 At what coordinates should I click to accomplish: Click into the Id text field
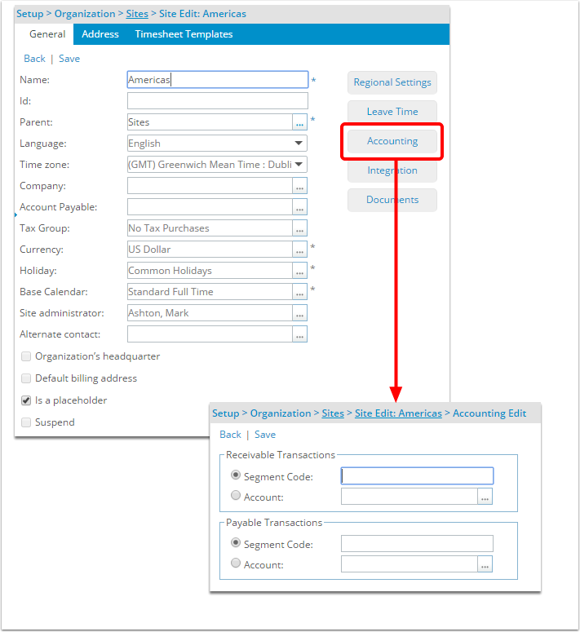[218, 101]
